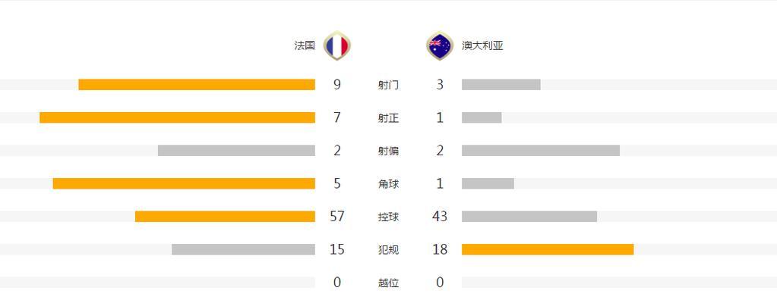Click France's orange 角球 corners bar
777x303 pixels.
click(184, 183)
